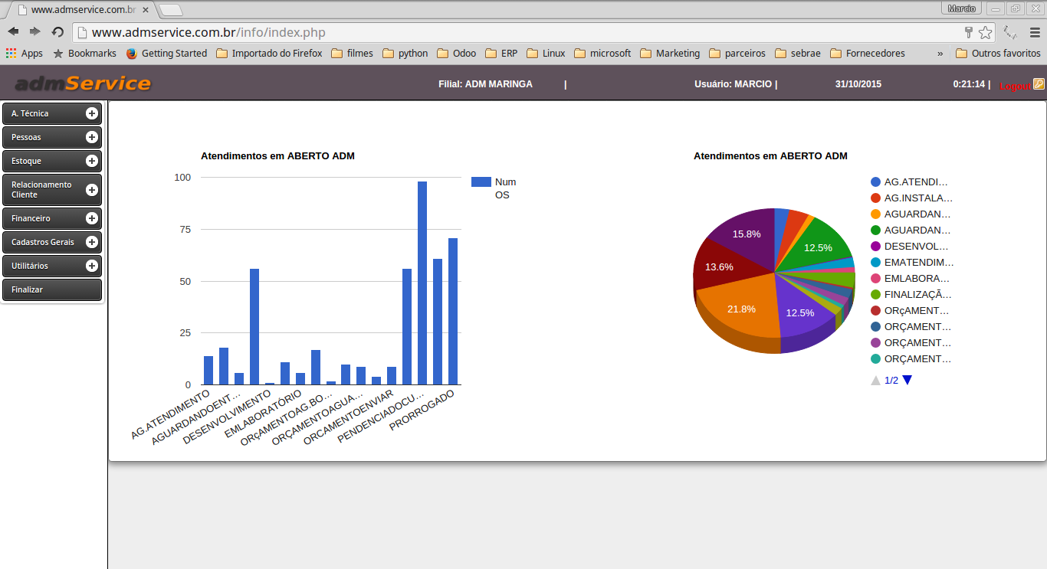Open the Chrome hamburger menu
Image resolution: width=1047 pixels, height=569 pixels.
[1035, 32]
